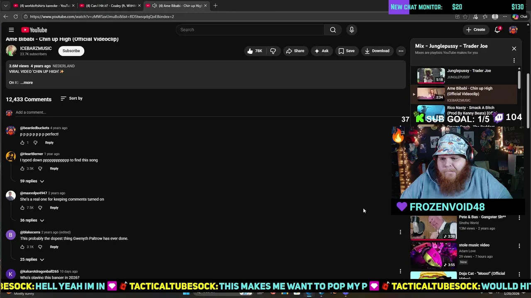Close the Mix playlist panel

[x=514, y=49]
